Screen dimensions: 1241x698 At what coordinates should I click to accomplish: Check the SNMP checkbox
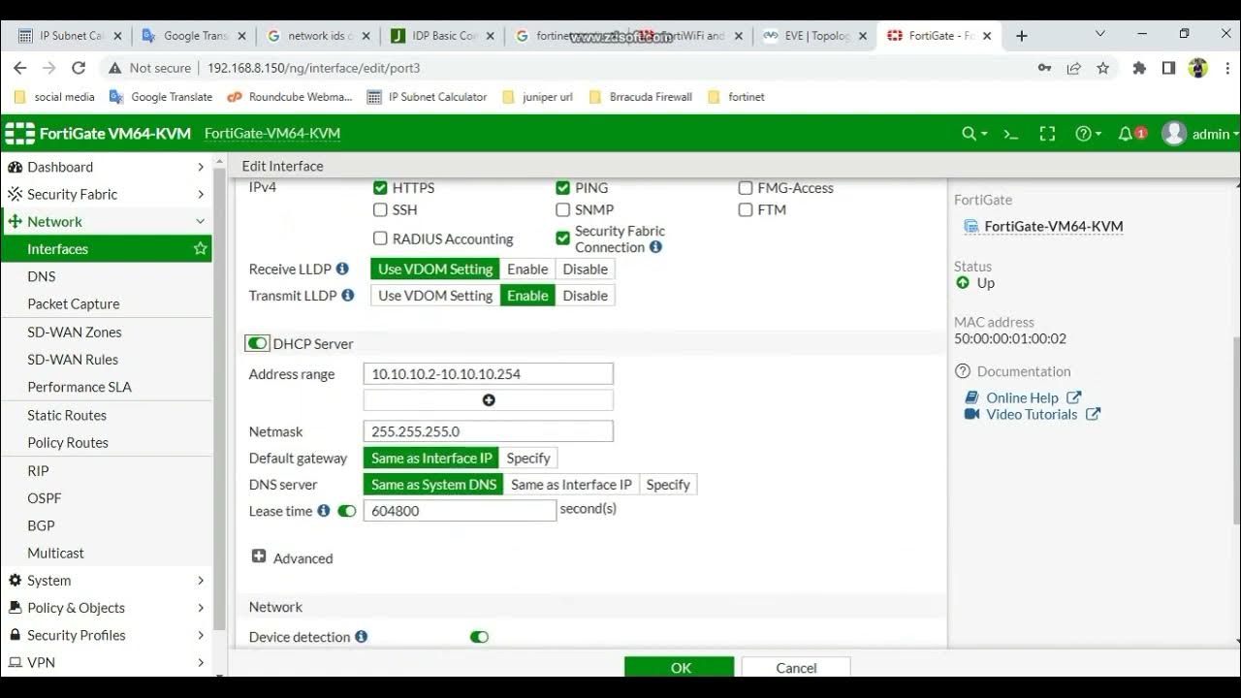tap(562, 209)
